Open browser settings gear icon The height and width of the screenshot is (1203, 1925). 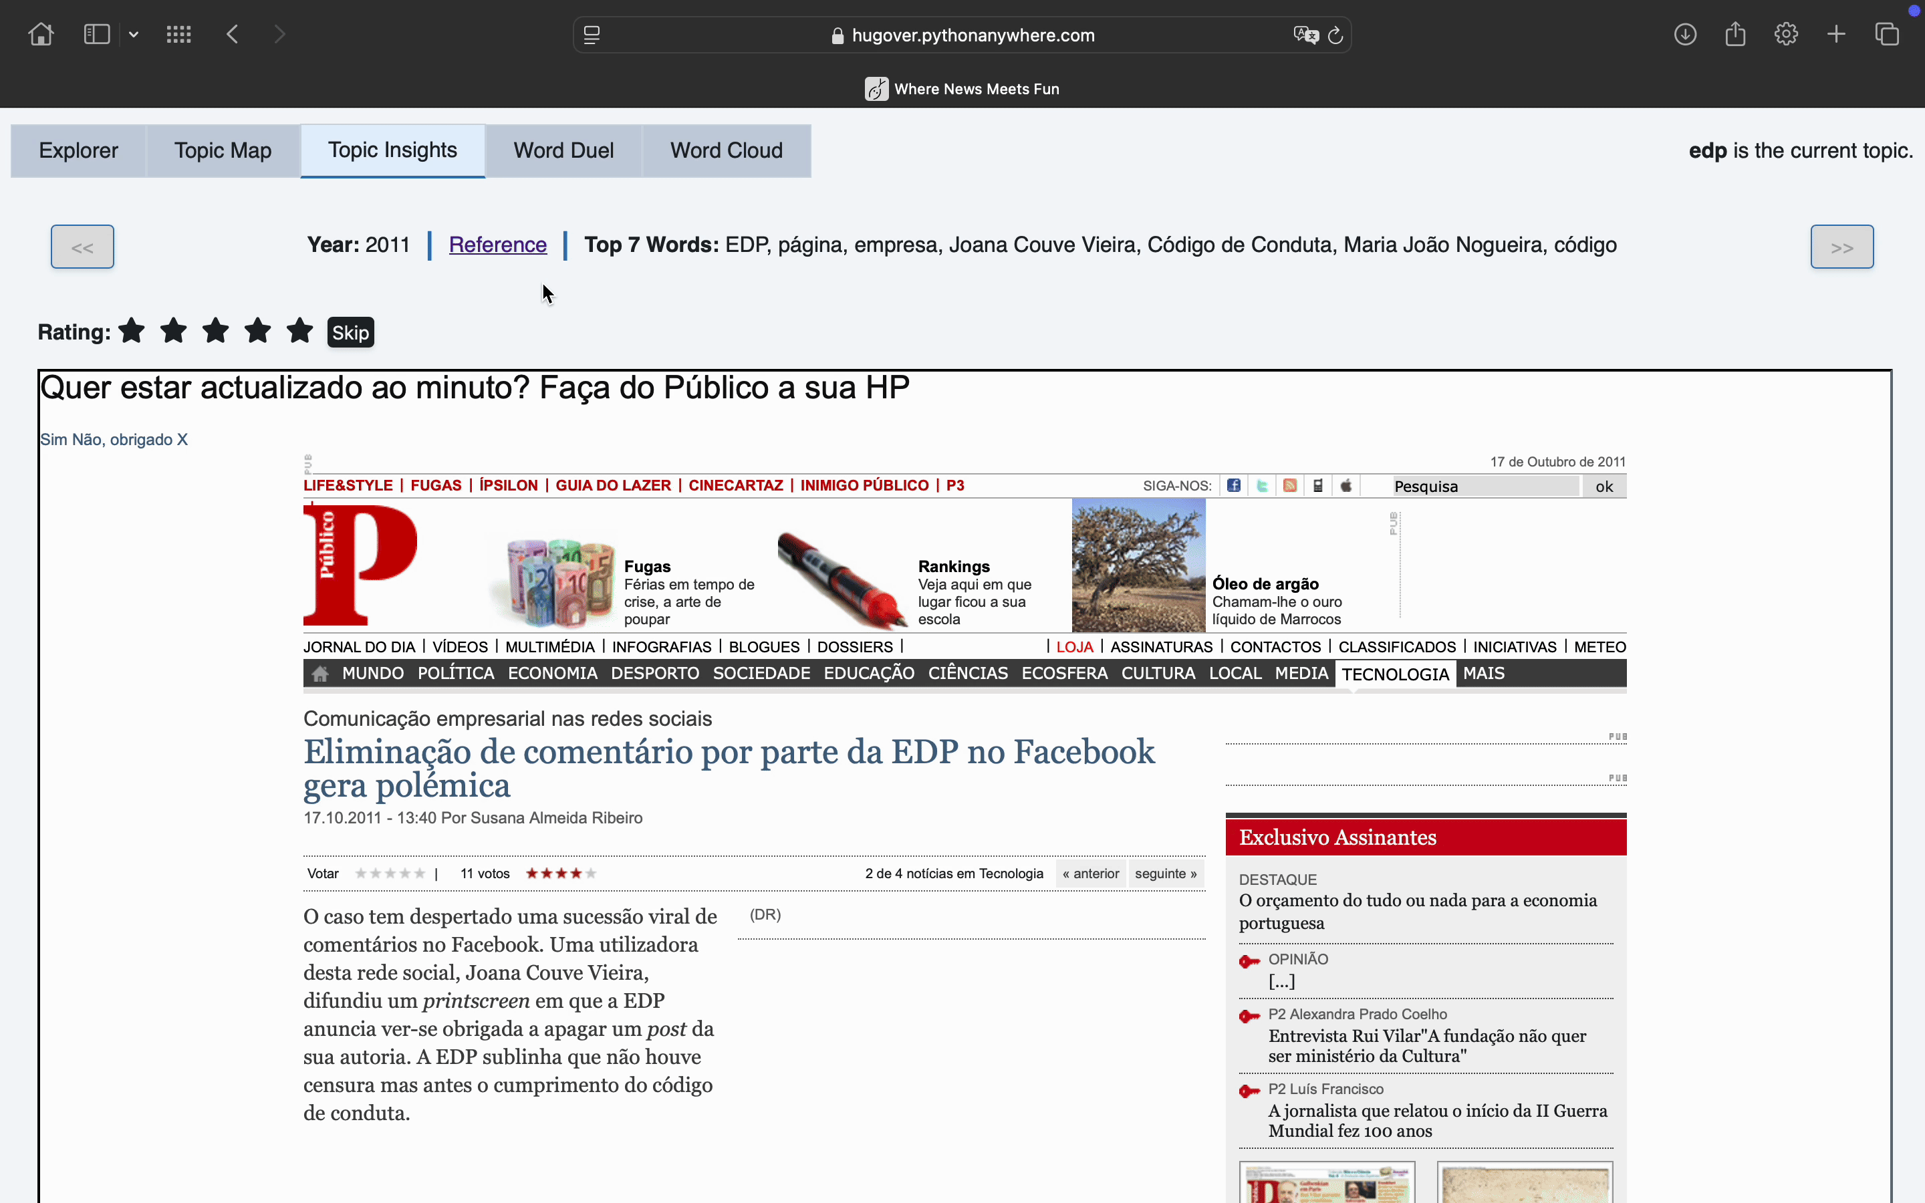click(1786, 34)
